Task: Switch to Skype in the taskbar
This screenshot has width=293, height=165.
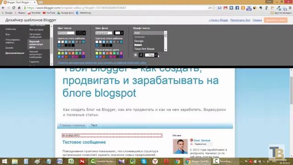Action: pos(144,161)
